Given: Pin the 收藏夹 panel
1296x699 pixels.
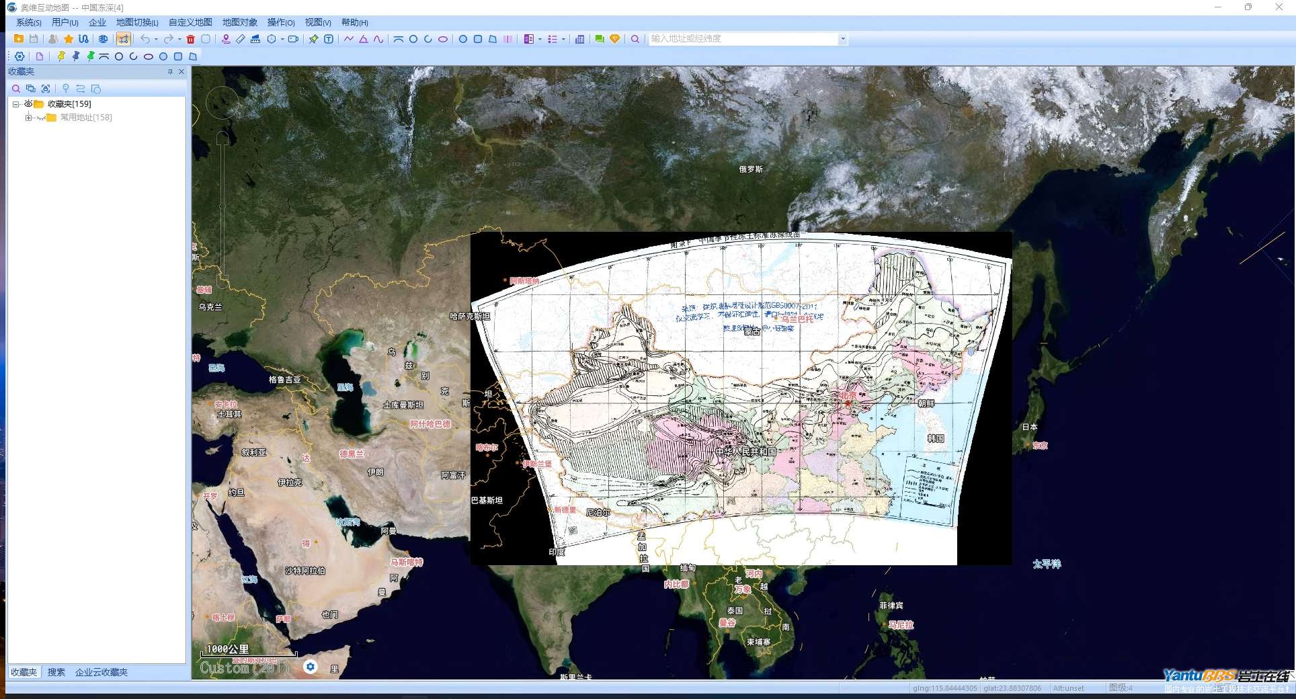Looking at the screenshot, I should tap(170, 71).
